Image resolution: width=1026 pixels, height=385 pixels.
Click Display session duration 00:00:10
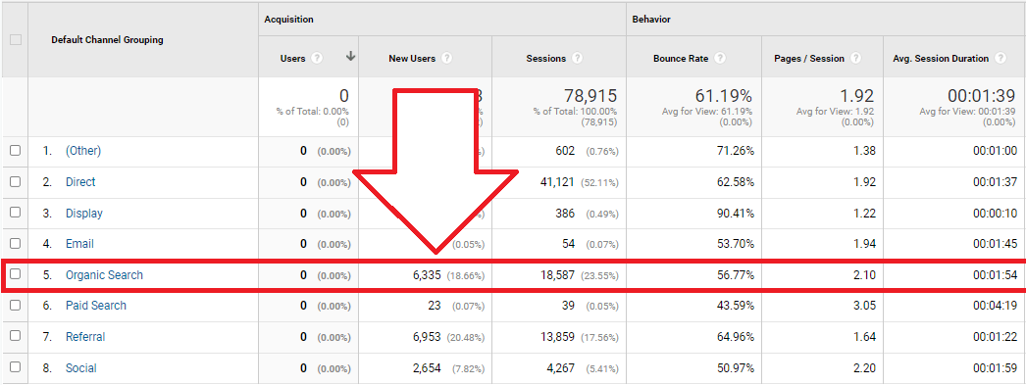pos(996,214)
